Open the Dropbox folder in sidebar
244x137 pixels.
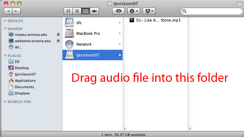pyautogui.click(x=22, y=93)
